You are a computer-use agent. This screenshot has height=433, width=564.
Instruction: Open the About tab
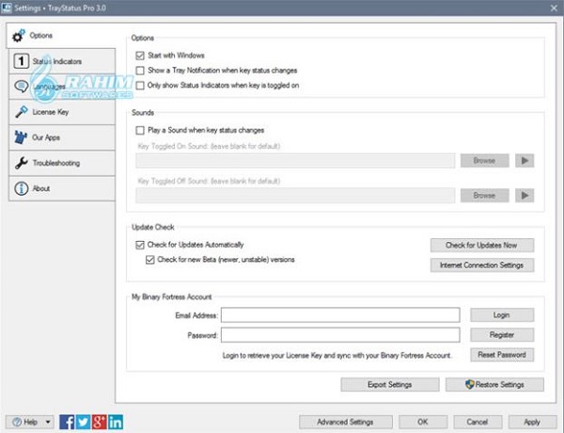pos(62,188)
